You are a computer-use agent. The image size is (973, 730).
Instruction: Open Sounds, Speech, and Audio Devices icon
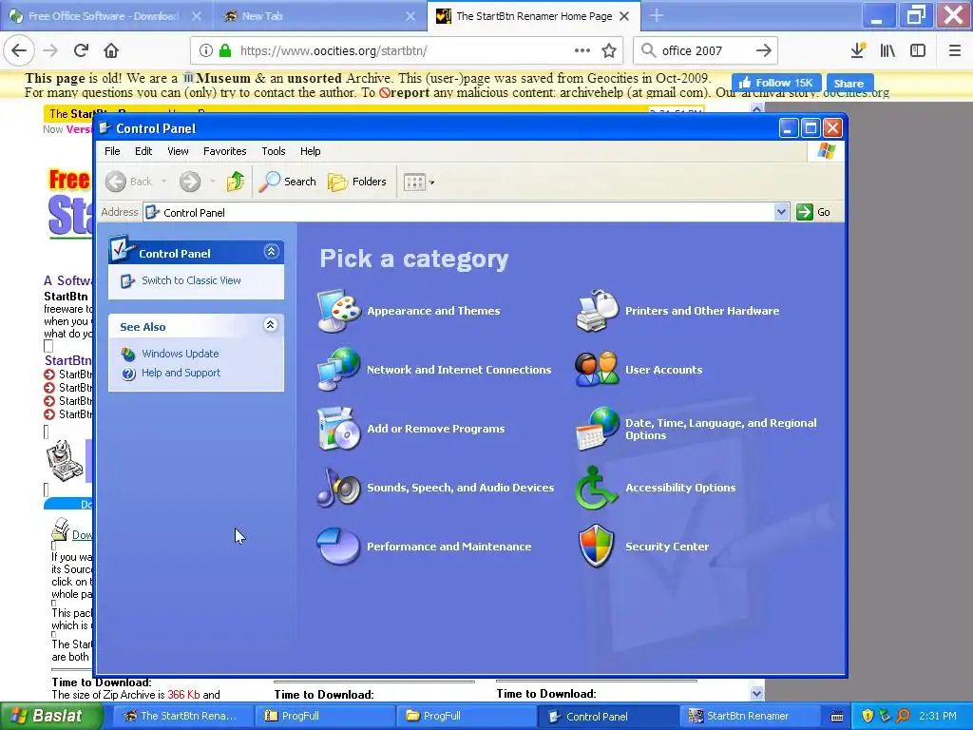click(x=339, y=488)
